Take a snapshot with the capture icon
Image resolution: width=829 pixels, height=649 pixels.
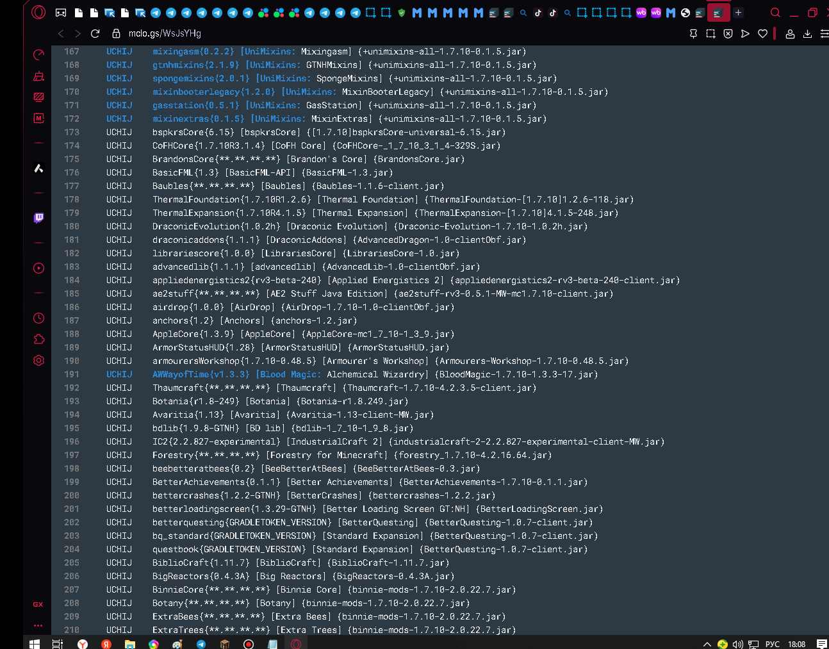[x=710, y=33]
